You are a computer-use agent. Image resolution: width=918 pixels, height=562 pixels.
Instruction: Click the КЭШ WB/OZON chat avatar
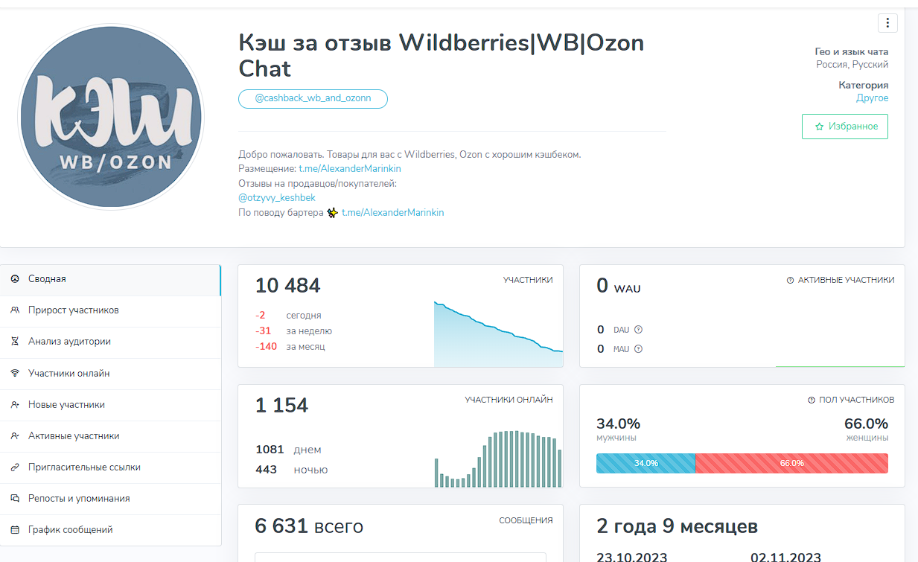pos(110,118)
